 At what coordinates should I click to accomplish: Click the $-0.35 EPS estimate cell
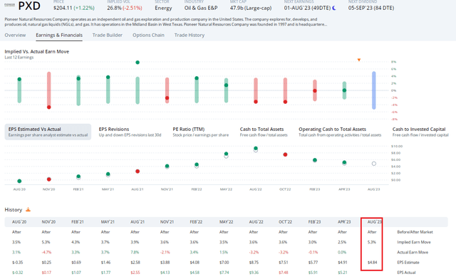pyautogui.click(x=17, y=263)
